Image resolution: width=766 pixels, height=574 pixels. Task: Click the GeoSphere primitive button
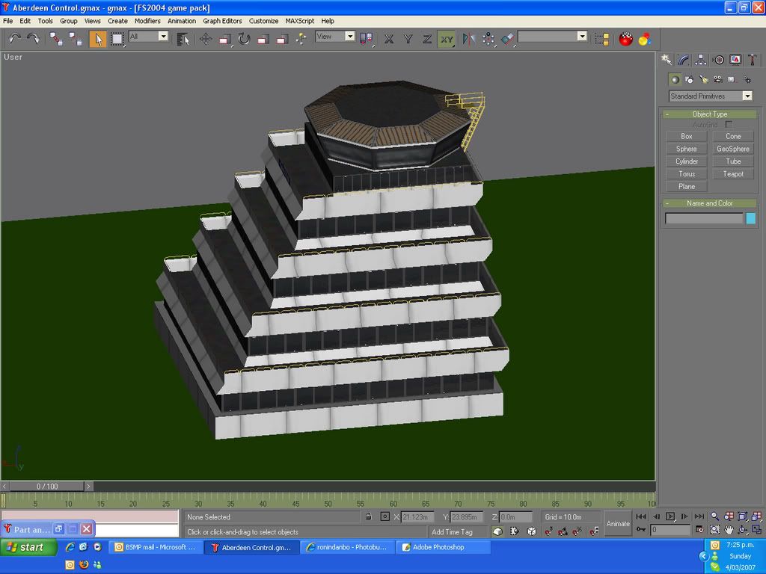[x=733, y=149]
